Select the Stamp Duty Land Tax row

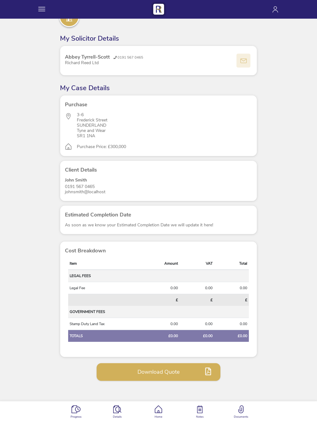click(158, 324)
